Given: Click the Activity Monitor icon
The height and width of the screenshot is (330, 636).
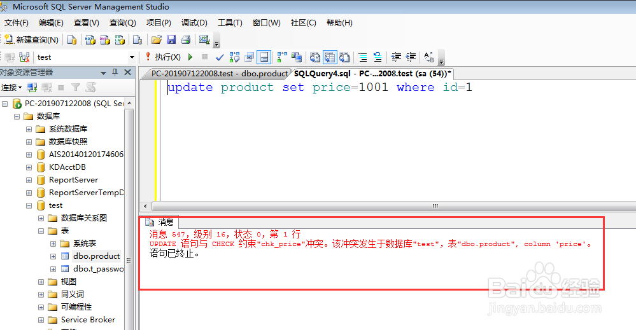Looking at the screenshot, I should pyautogui.click(x=204, y=39).
